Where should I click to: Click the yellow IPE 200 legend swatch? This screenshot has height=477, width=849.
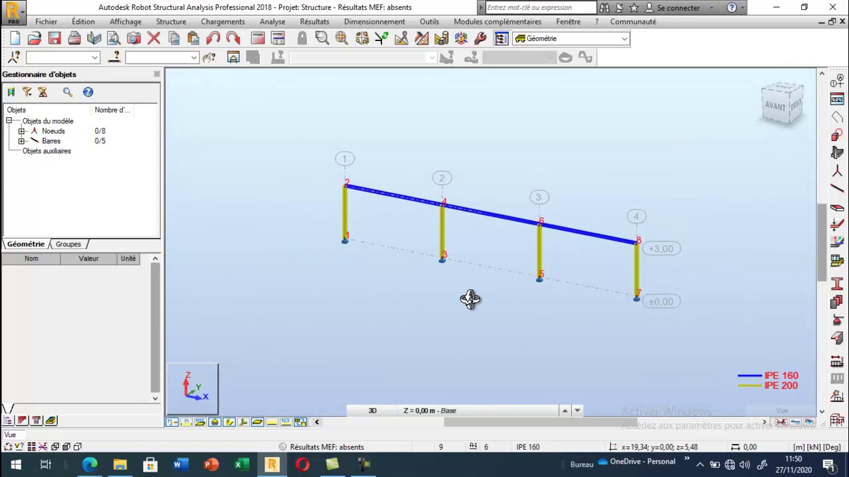pyautogui.click(x=750, y=386)
